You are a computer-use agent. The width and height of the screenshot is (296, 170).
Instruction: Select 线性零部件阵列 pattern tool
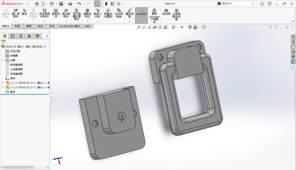(x=45, y=13)
